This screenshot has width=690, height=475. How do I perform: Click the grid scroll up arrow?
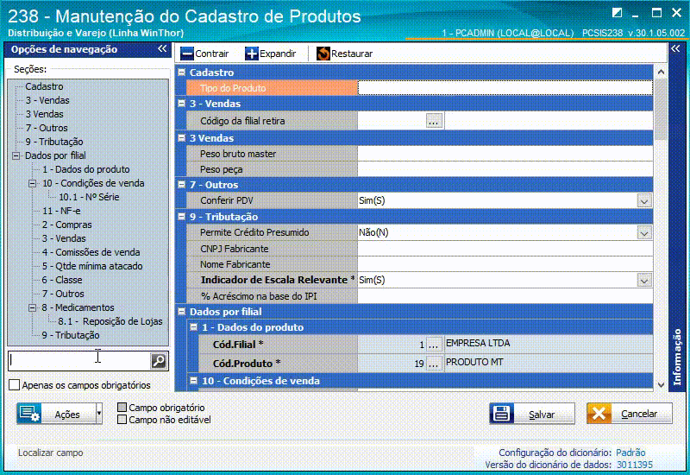pos(661,72)
